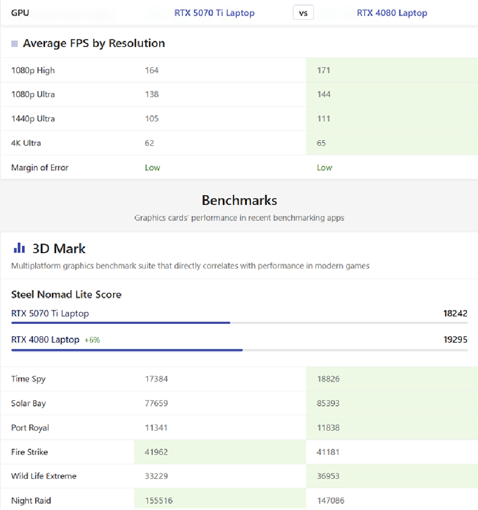Open the RTX 5070 Ti Laptop header link
The width and height of the screenshot is (478, 510).
pos(215,13)
